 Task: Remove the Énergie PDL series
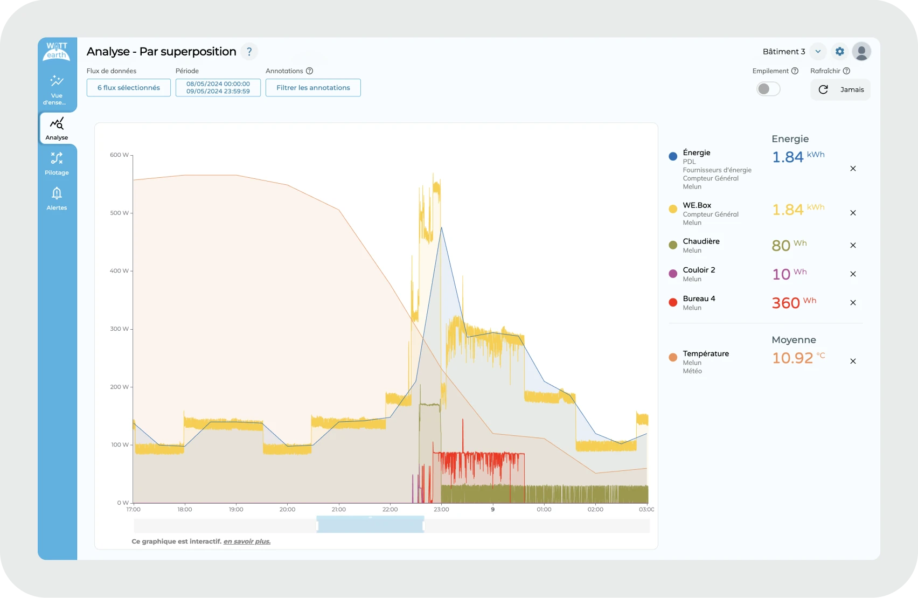[853, 169]
